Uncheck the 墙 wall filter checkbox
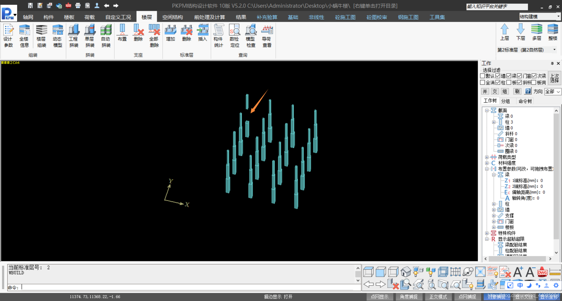Image resolution: width=562 pixels, height=301 pixels. (498, 76)
